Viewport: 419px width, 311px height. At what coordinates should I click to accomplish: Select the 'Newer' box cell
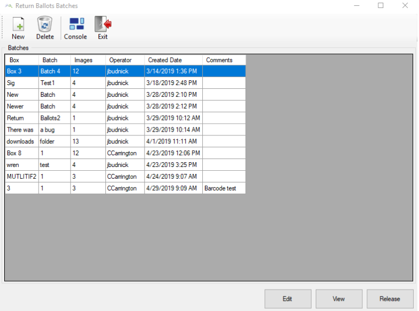(22, 107)
